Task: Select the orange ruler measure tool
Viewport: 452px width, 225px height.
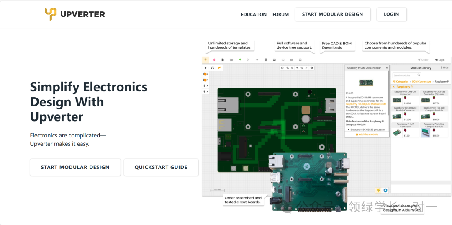Action: 219,68
